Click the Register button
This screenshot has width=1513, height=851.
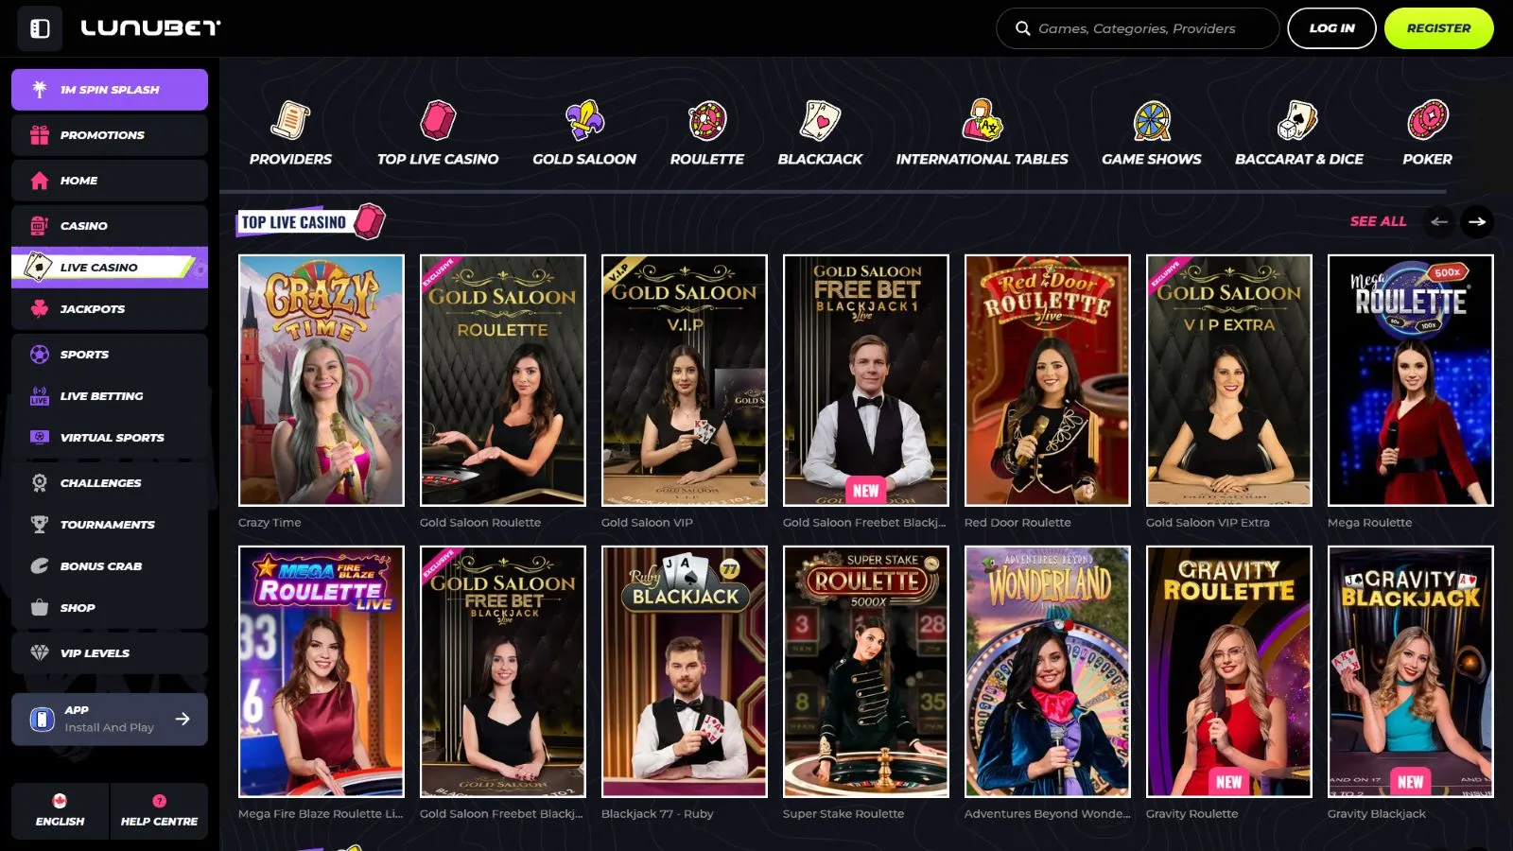pos(1438,28)
